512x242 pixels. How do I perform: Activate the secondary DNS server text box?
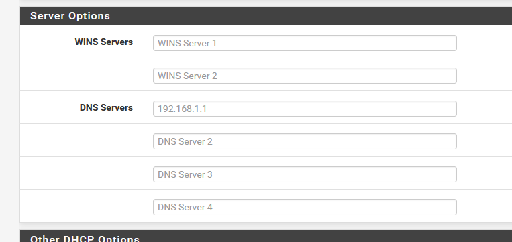point(305,141)
